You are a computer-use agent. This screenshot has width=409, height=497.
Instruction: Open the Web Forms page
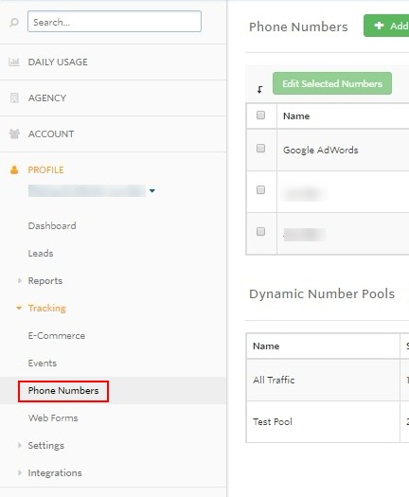(53, 417)
